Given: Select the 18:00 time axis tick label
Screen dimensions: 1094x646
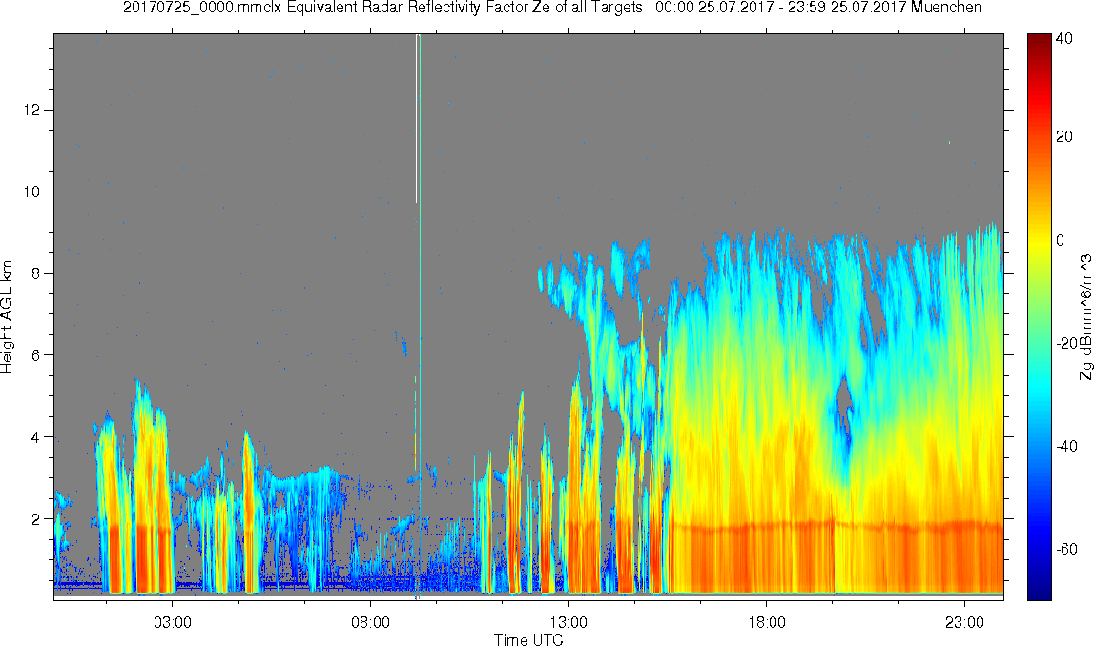Looking at the screenshot, I should pyautogui.click(x=766, y=622).
